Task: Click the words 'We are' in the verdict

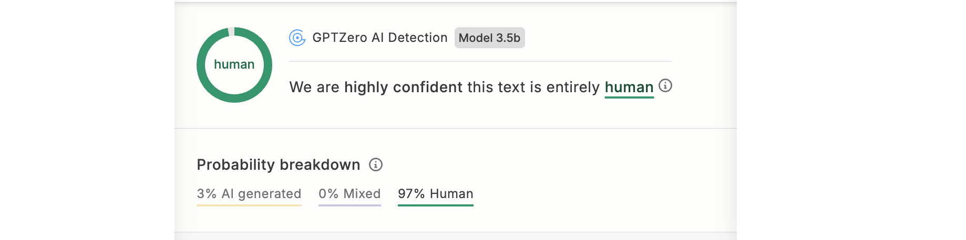Action: click(314, 87)
